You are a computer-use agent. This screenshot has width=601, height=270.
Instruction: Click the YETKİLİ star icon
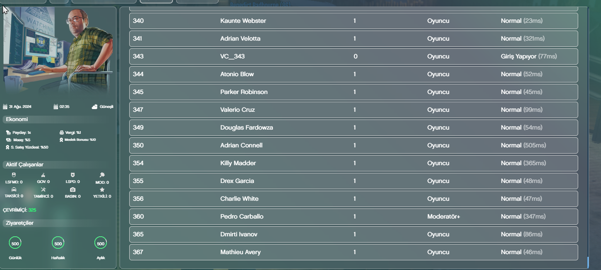[x=102, y=190]
